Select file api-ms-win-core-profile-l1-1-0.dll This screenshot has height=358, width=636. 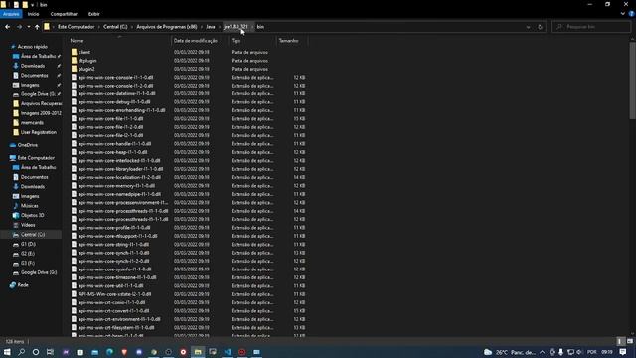(x=114, y=228)
